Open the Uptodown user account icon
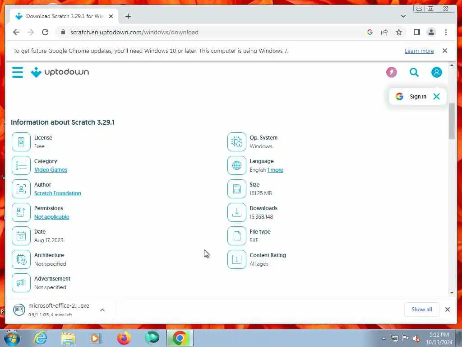 point(436,72)
